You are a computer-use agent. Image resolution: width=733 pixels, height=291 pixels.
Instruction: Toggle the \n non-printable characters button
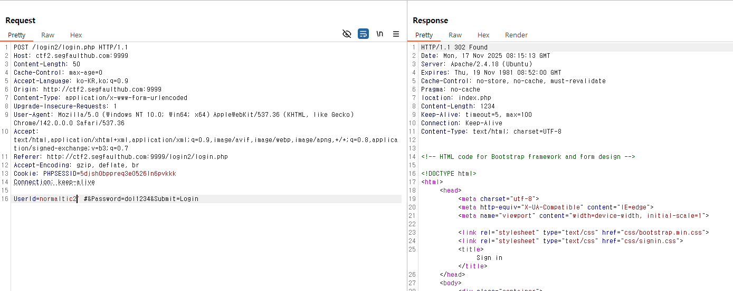tap(379, 34)
